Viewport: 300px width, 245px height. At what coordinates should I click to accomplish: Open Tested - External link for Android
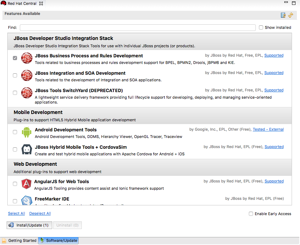[268, 129]
